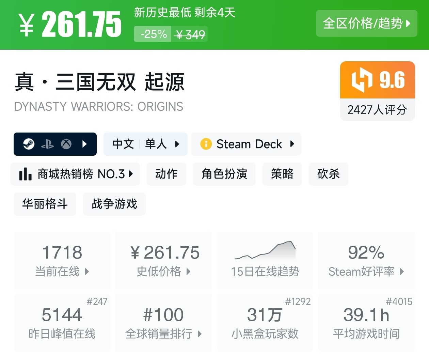This screenshot has height=354, width=429.
Task: Select the 角色扮演 genre tag
Action: pos(224,174)
